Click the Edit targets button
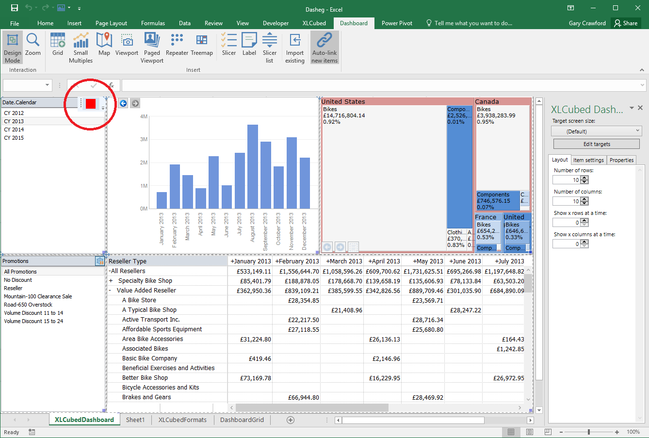The image size is (649, 438). click(x=597, y=144)
